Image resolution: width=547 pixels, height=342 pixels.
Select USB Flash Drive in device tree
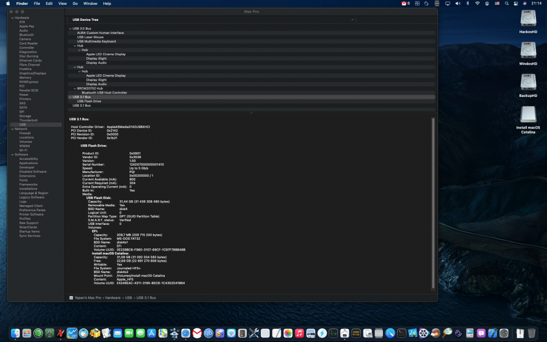252,101
